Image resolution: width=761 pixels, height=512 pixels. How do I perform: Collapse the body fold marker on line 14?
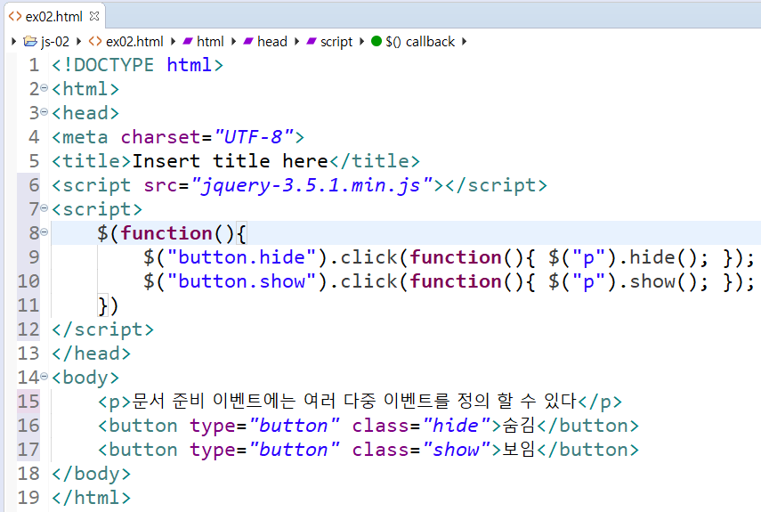click(45, 377)
